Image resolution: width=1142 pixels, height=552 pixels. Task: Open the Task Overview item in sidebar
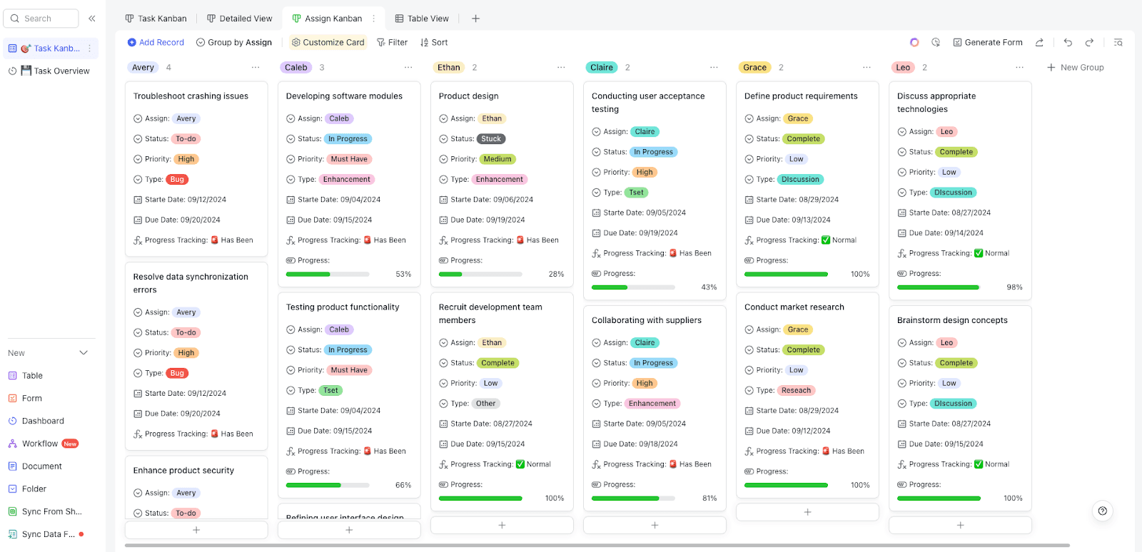click(x=54, y=71)
